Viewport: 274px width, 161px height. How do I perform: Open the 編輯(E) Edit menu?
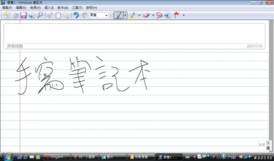21,8
